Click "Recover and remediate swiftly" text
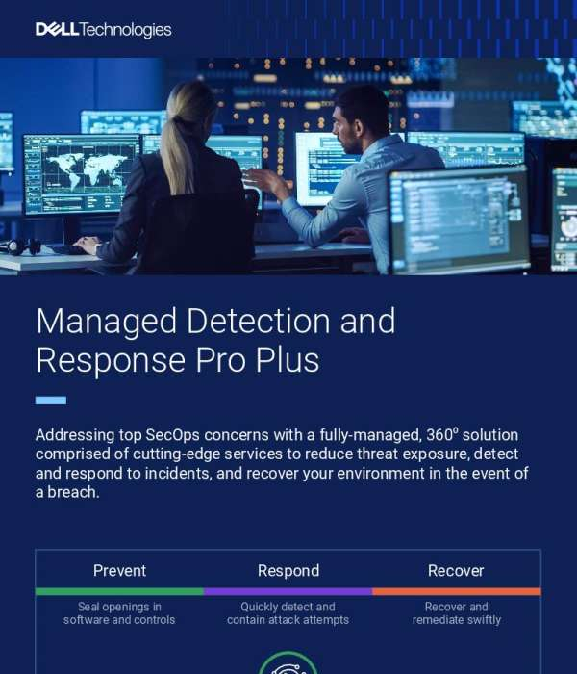The height and width of the screenshot is (674, 577). point(456,613)
